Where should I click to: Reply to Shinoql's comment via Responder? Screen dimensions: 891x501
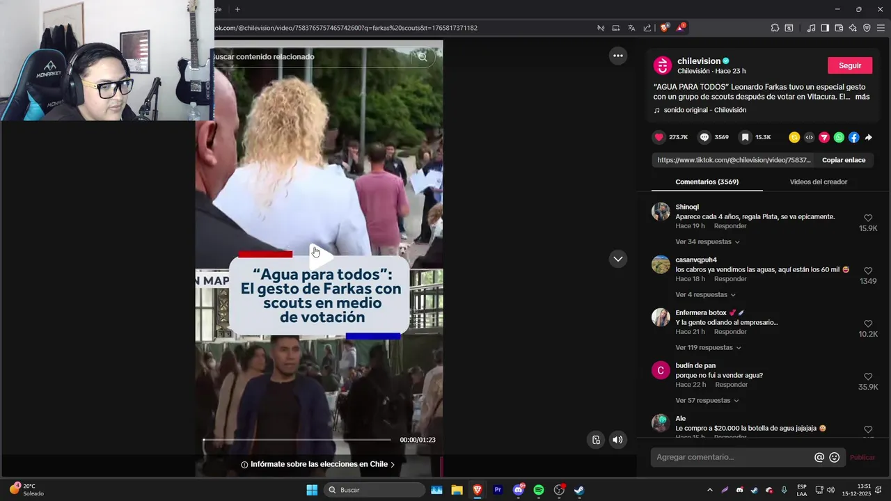730,226
